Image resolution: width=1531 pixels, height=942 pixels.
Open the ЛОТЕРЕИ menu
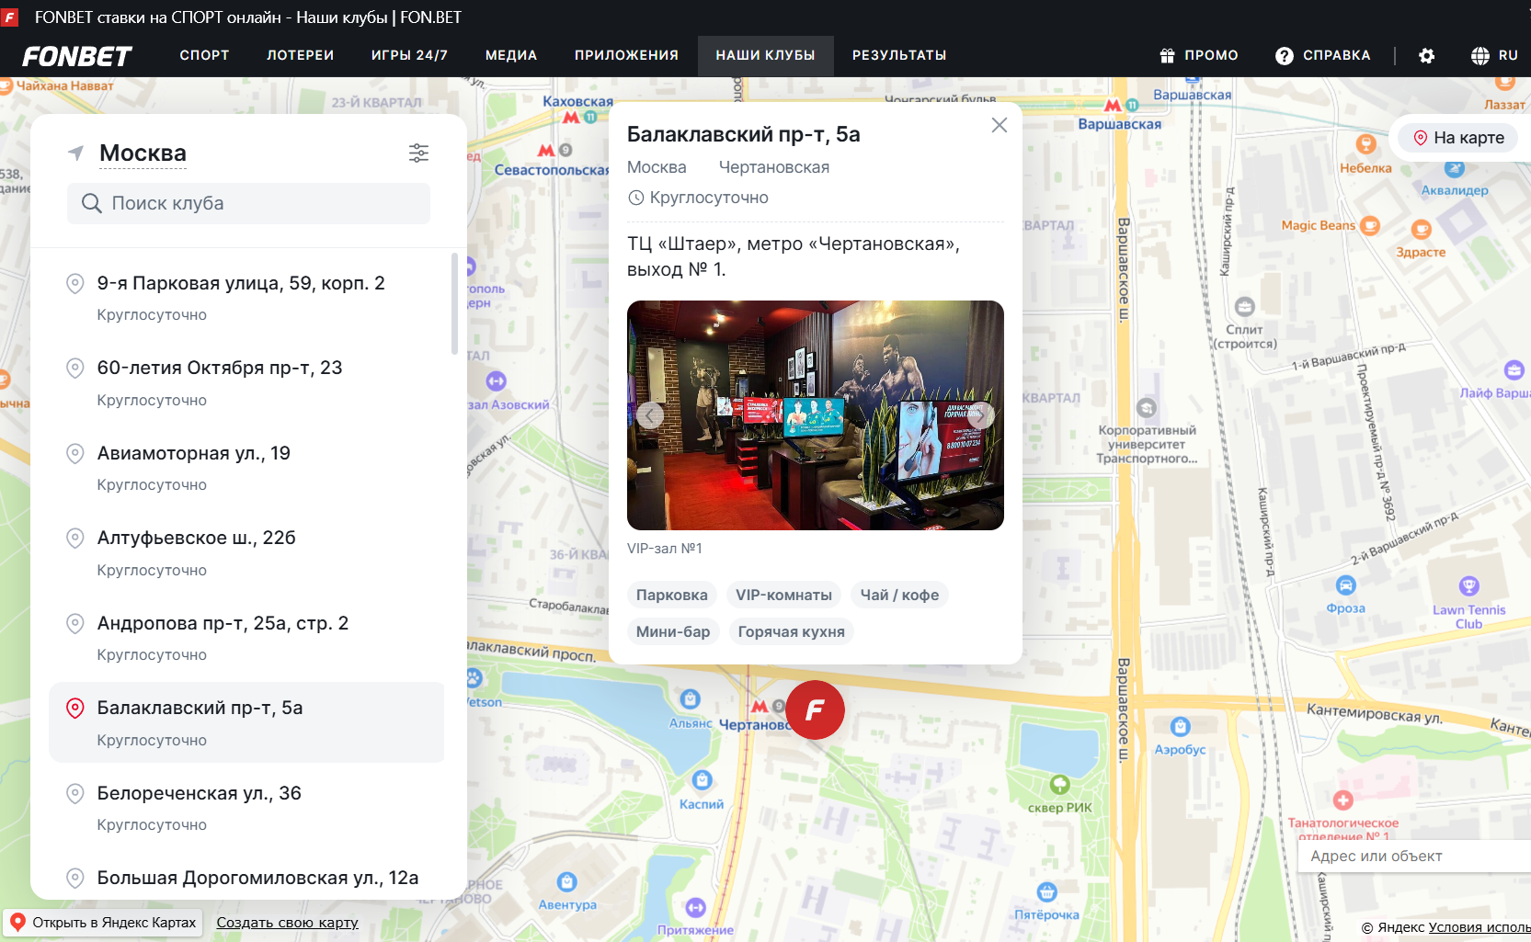point(301,56)
